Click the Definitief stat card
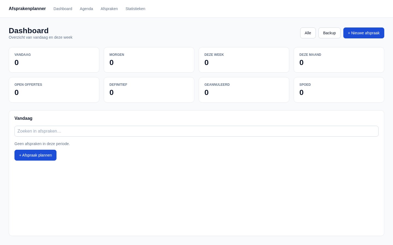 149,90
